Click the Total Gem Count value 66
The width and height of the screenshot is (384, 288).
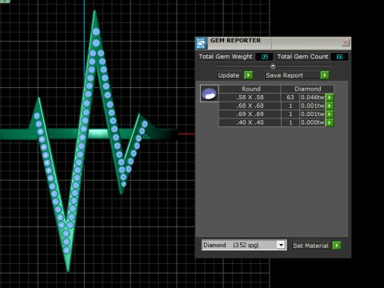pos(339,57)
